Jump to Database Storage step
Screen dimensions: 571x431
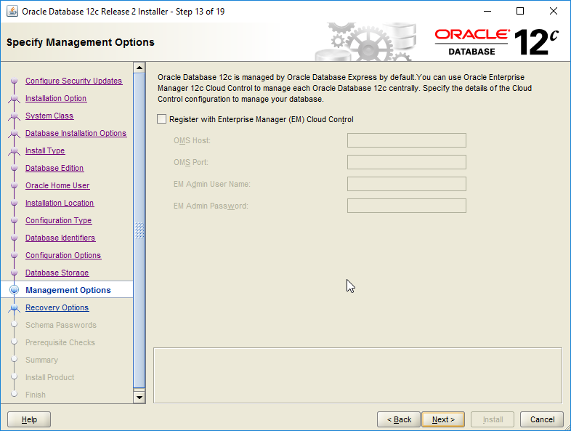pos(57,273)
